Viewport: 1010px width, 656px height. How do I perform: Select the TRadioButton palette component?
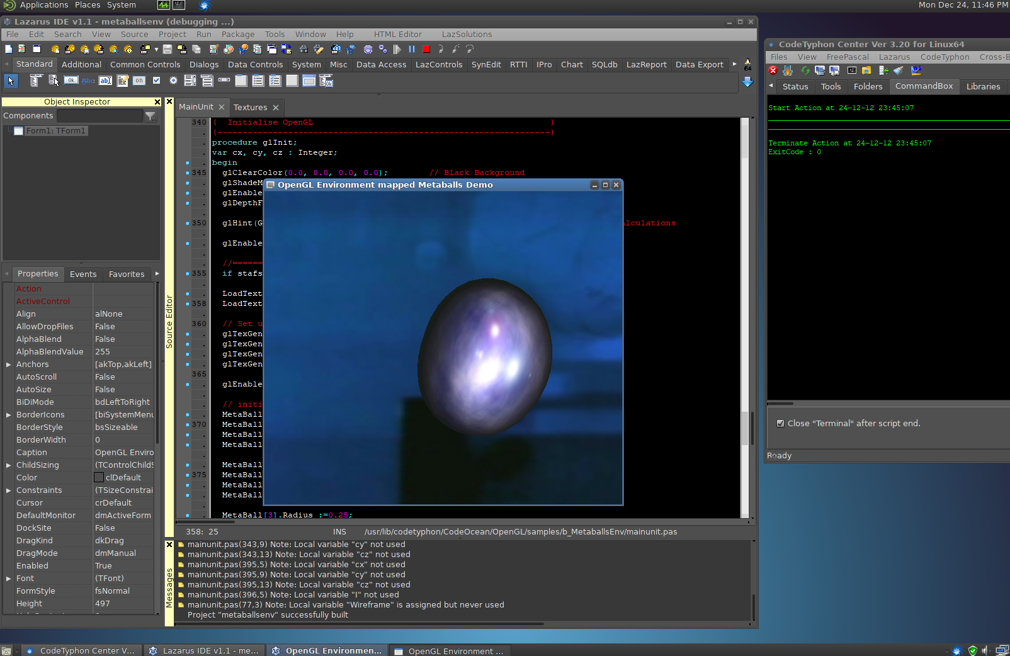click(173, 81)
